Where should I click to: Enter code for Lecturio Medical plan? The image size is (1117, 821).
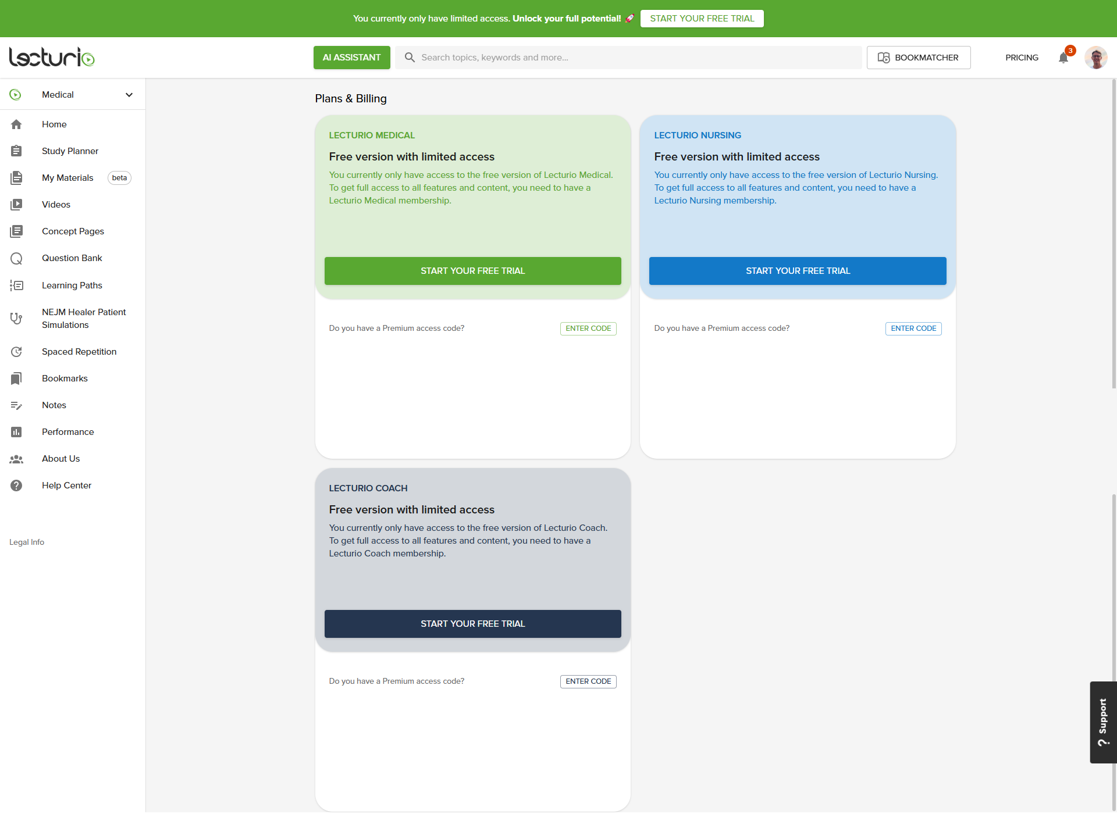point(588,329)
